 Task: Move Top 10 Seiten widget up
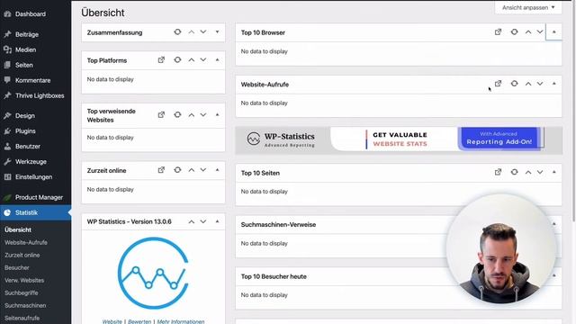[x=528, y=172]
